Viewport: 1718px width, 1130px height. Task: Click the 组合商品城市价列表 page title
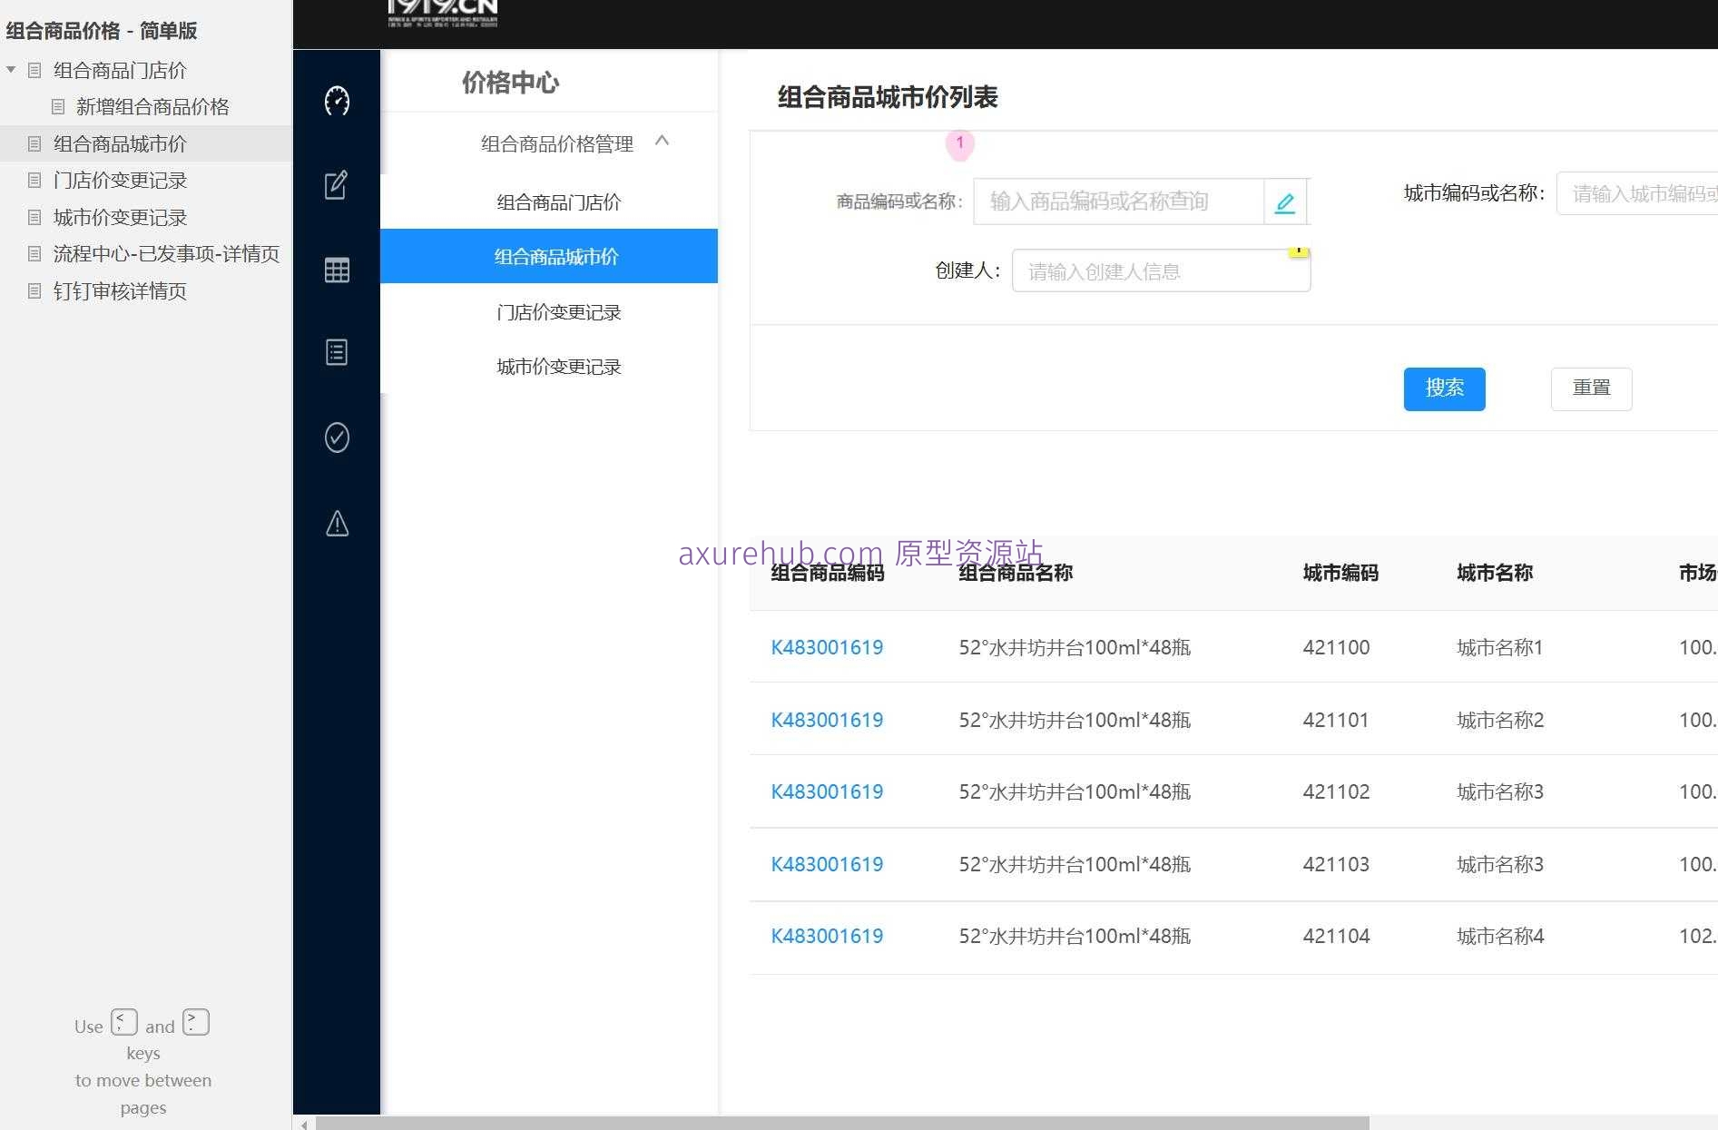pyautogui.click(x=888, y=97)
